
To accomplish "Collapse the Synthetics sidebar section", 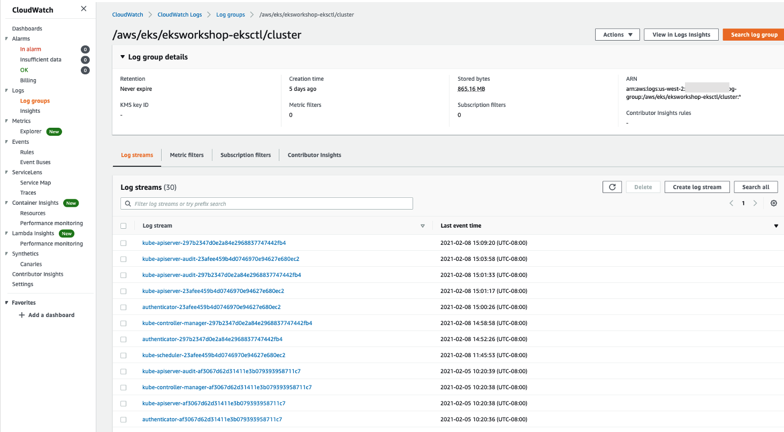I will [6, 254].
